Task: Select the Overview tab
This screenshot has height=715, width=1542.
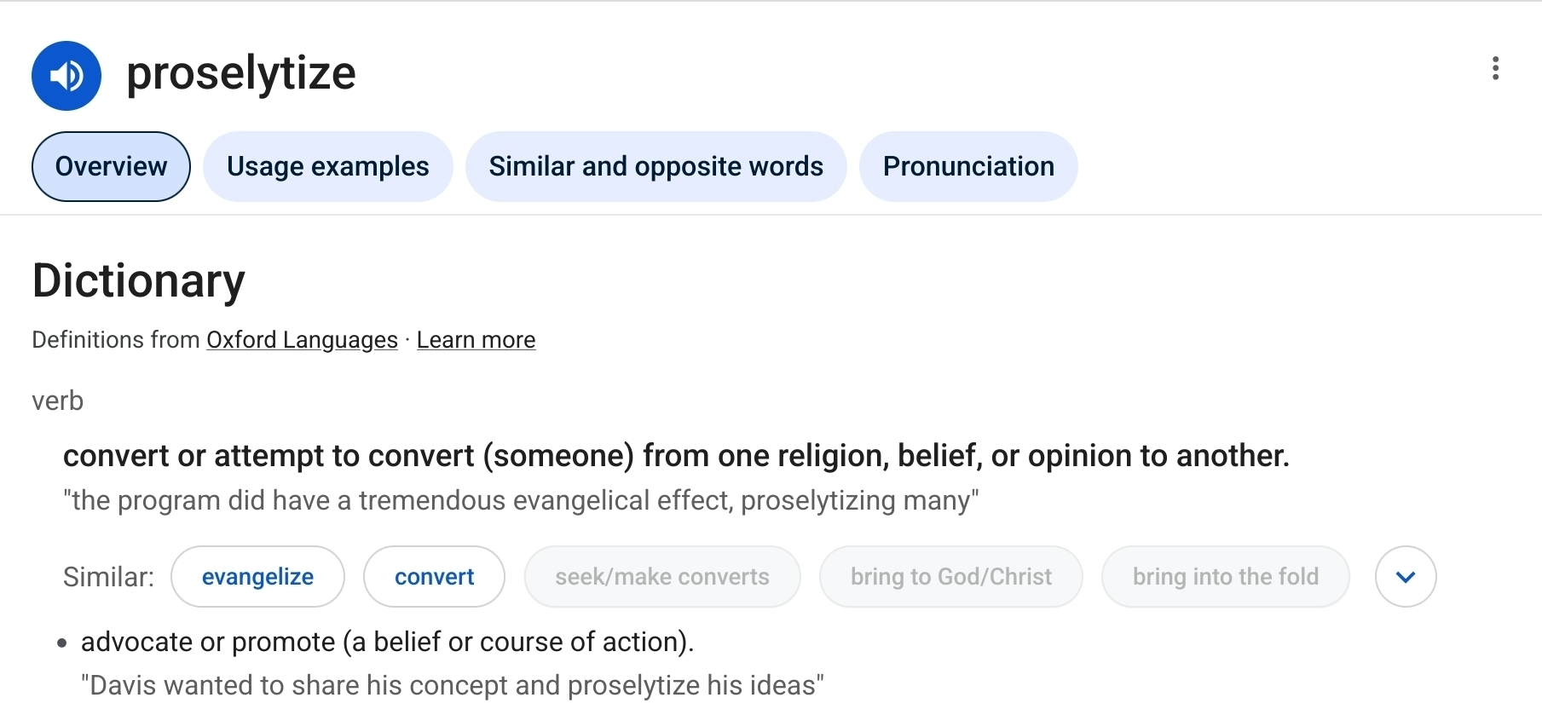Action: [111, 166]
